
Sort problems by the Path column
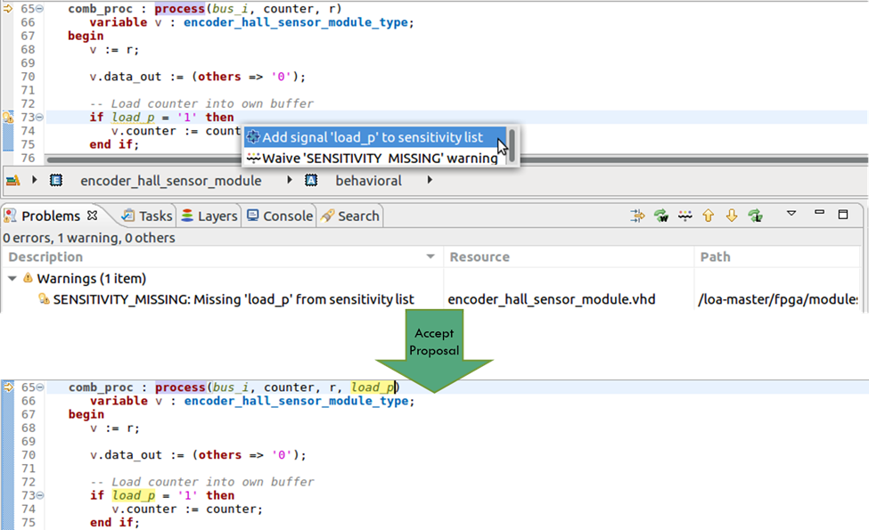[x=777, y=257]
